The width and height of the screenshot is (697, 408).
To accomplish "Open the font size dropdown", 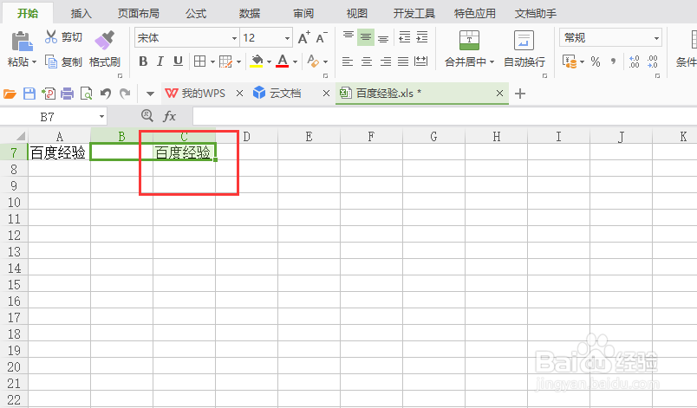I will click(287, 38).
